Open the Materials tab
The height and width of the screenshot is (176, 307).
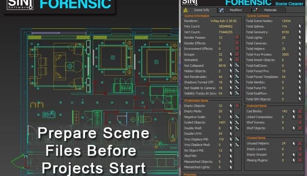(270, 9)
